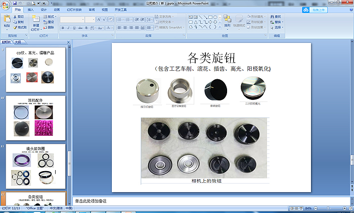Toggle bold text formatting
The image size is (354, 213).
[x=62, y=27]
